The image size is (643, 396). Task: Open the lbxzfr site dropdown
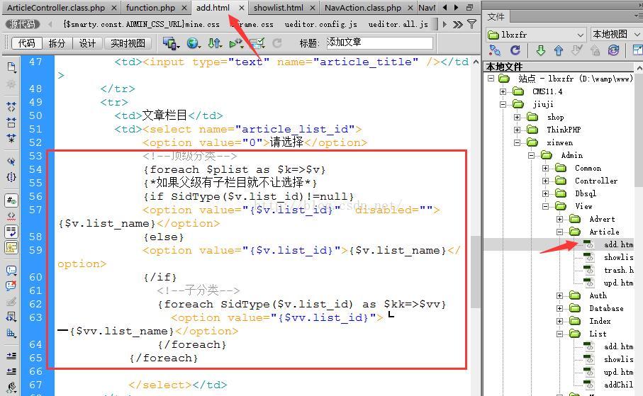click(536, 35)
